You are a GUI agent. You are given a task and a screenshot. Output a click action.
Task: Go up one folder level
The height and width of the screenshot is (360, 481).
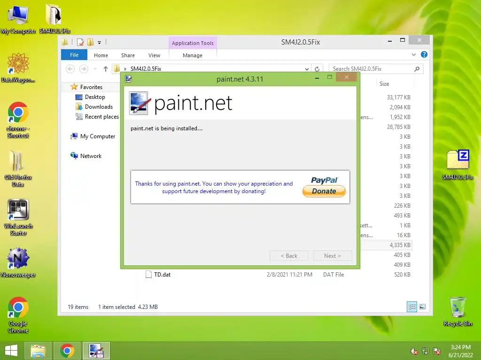[106, 69]
